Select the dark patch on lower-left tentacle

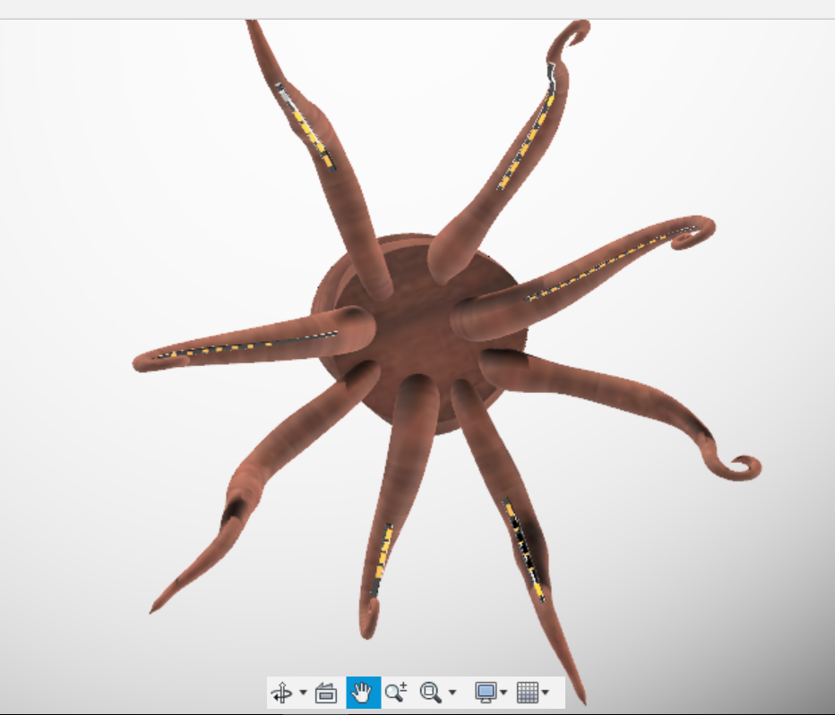click(x=236, y=508)
